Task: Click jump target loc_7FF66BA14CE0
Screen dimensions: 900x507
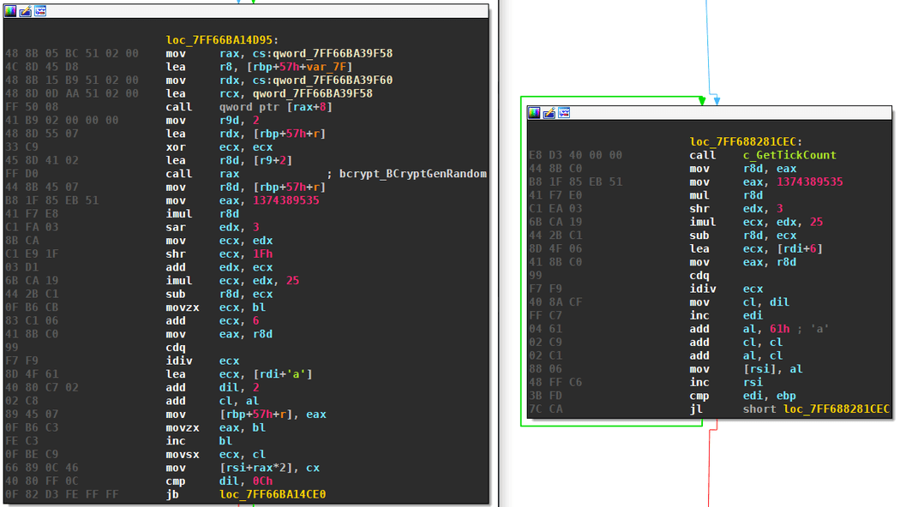Action: pyautogui.click(x=273, y=494)
